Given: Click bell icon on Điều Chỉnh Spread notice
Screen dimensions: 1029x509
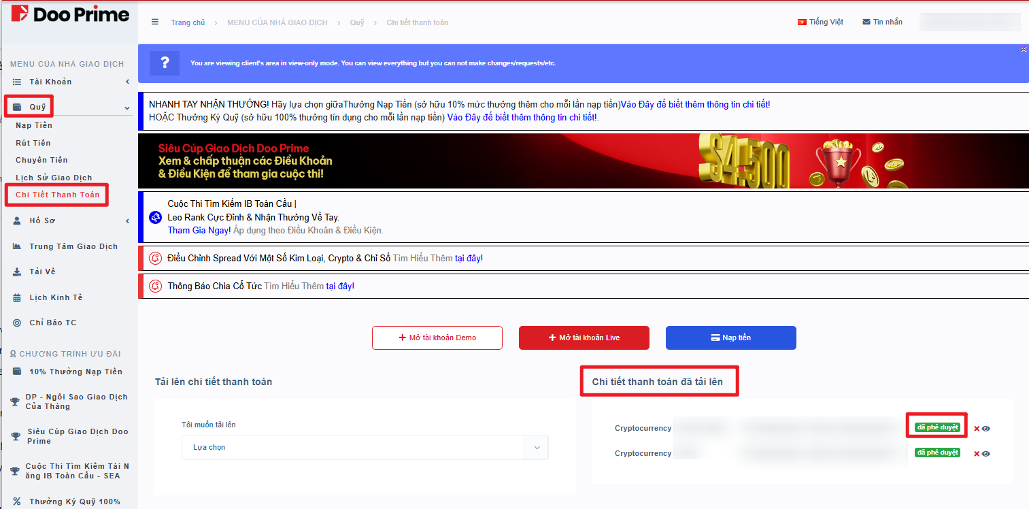Looking at the screenshot, I should (155, 258).
